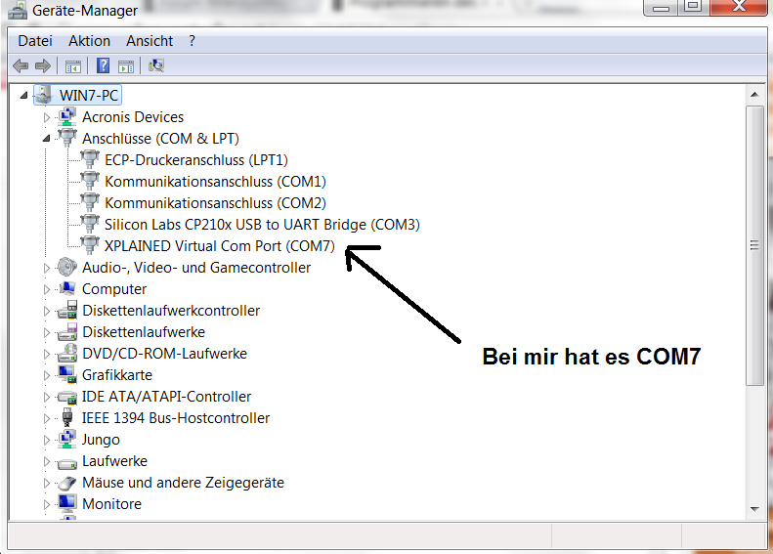Click the scrollbar down arrow

pos(754,509)
